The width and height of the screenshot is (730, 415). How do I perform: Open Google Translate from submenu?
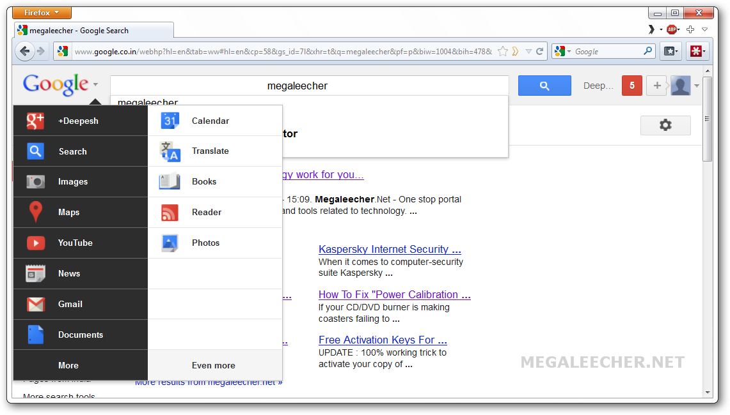[210, 151]
